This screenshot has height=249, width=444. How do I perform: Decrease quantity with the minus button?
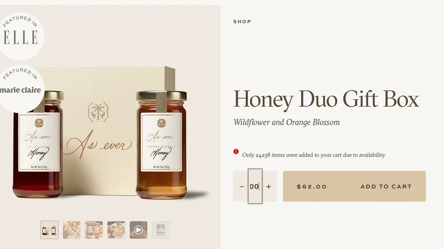(x=242, y=187)
